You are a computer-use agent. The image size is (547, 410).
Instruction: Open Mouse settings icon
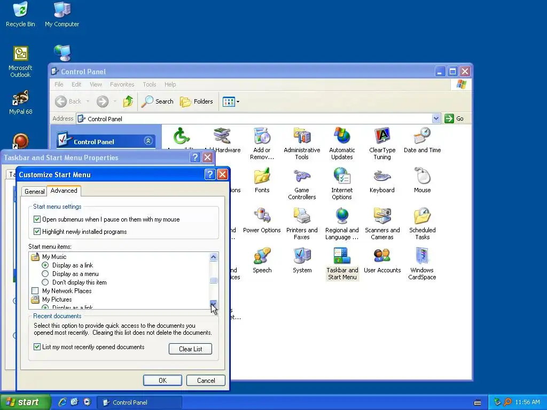pos(422,180)
